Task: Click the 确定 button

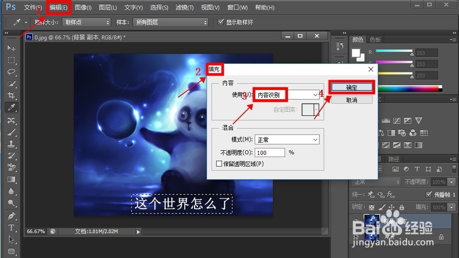Action: point(352,88)
